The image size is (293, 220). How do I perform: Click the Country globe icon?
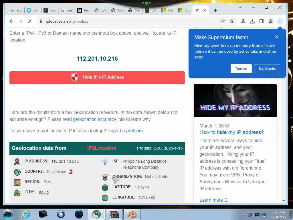[x=17, y=172]
